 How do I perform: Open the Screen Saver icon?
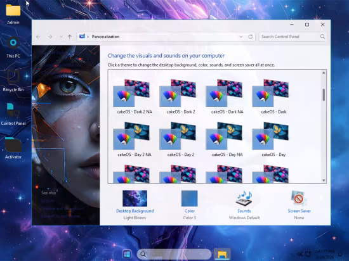pyautogui.click(x=299, y=198)
